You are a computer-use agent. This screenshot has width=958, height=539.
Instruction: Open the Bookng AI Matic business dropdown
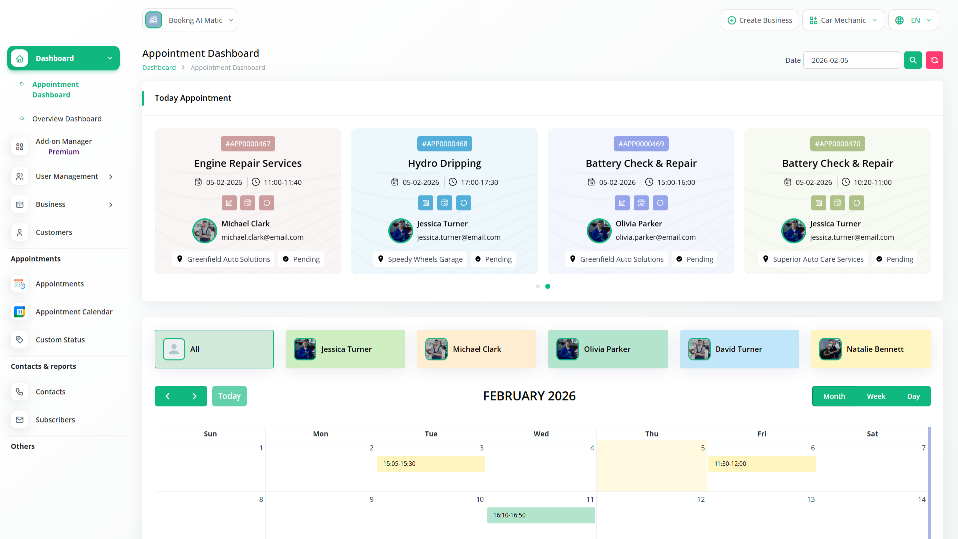(x=190, y=20)
